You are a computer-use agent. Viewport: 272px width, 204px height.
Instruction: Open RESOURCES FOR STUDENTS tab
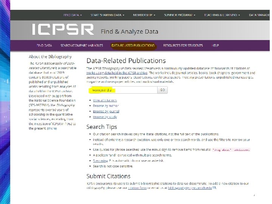tap(183, 45)
